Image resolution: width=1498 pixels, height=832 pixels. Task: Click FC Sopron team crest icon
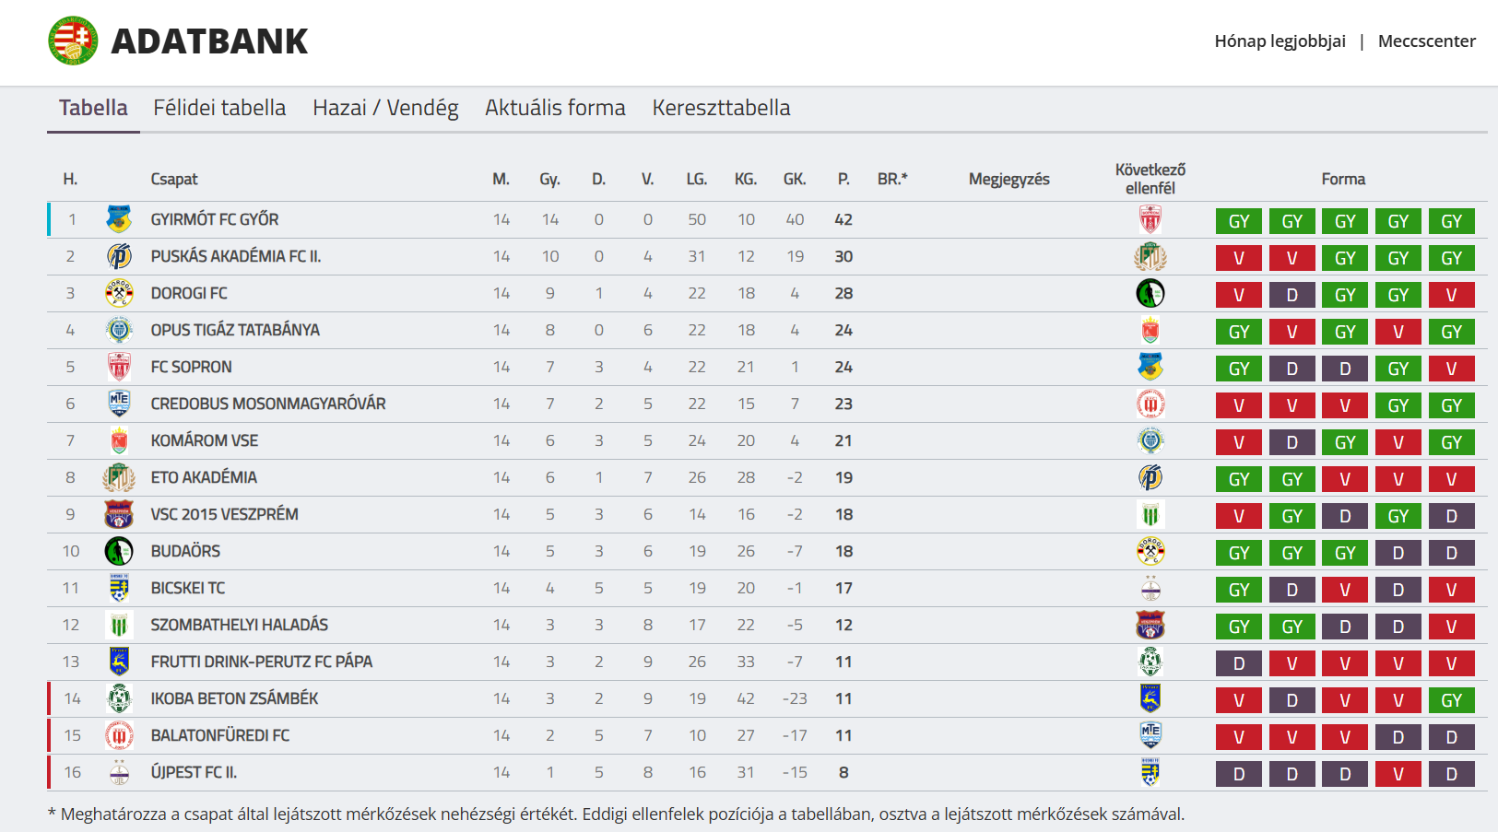(119, 367)
